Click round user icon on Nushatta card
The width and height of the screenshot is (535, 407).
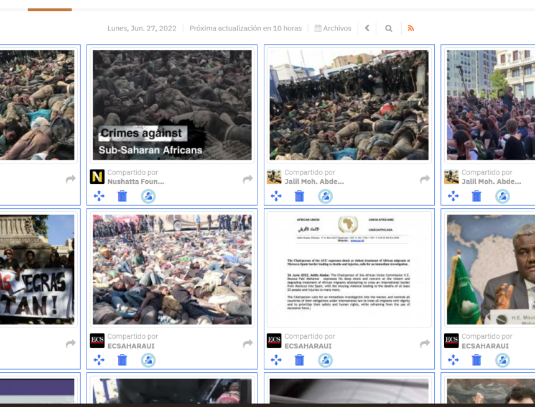point(148,196)
